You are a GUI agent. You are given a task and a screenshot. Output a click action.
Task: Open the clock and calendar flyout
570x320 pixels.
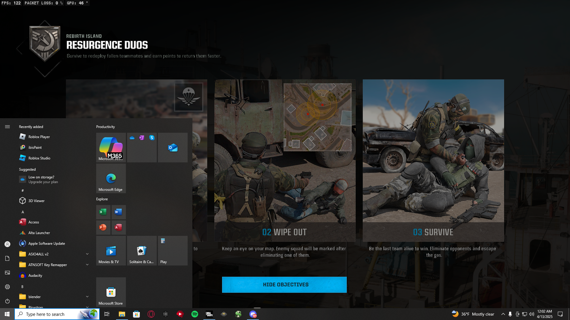544,314
